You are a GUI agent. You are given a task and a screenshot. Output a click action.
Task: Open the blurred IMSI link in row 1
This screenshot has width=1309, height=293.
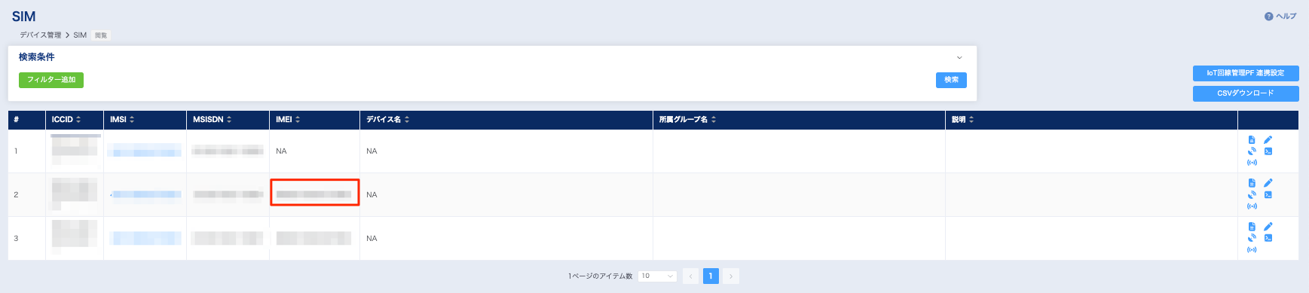[145, 151]
